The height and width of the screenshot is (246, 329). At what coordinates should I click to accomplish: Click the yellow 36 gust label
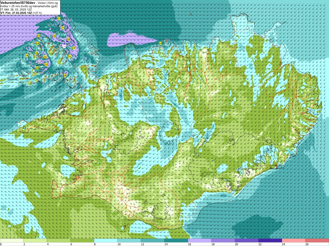point(68,39)
